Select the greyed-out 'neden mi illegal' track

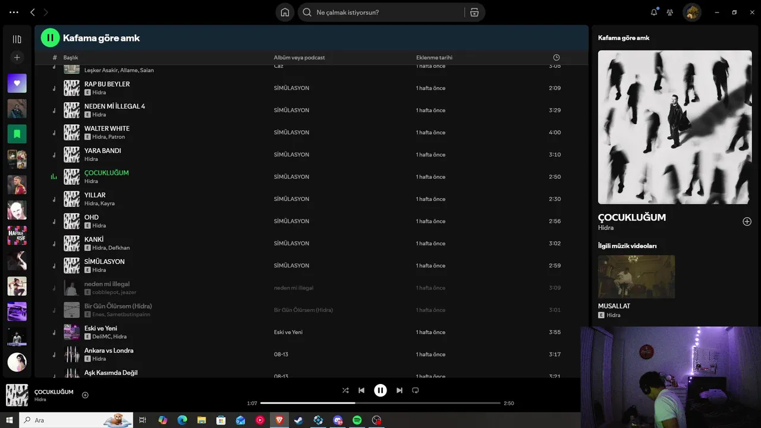(107, 284)
